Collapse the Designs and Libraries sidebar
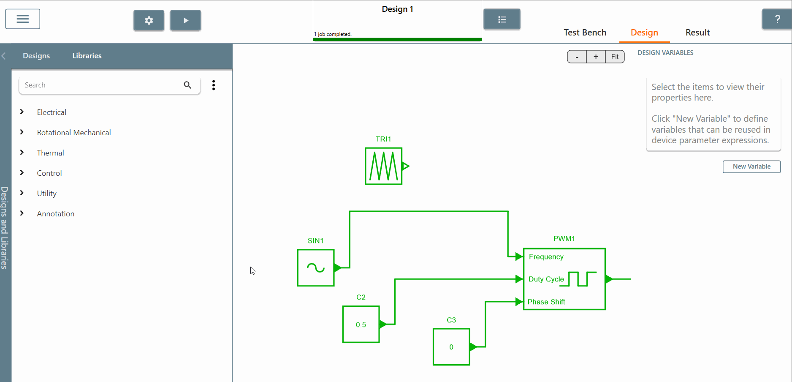Viewport: 792px width, 382px height. (x=4, y=56)
